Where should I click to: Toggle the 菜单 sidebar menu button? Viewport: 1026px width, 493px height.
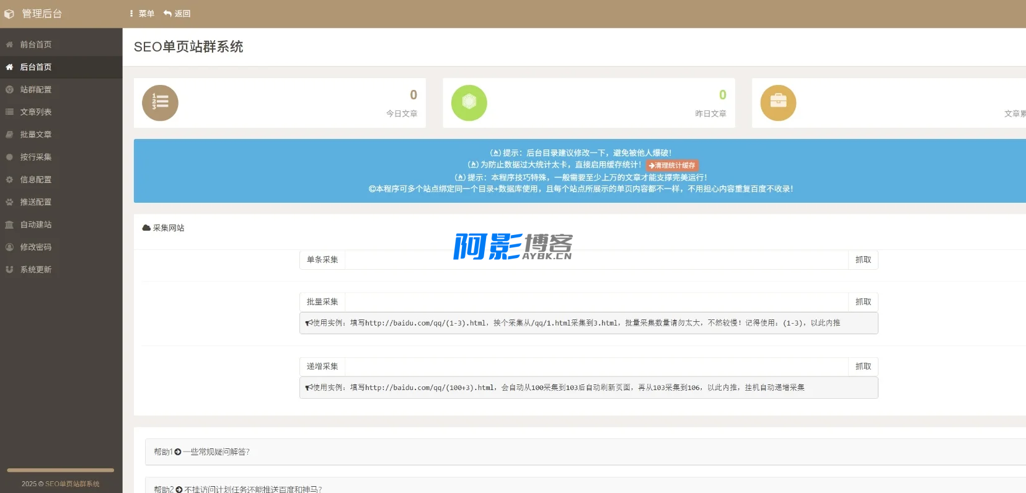click(x=142, y=14)
